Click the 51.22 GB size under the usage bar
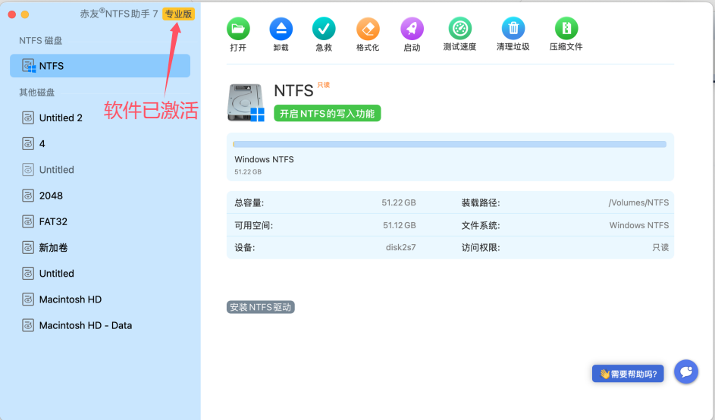This screenshot has height=420, width=715. (248, 172)
